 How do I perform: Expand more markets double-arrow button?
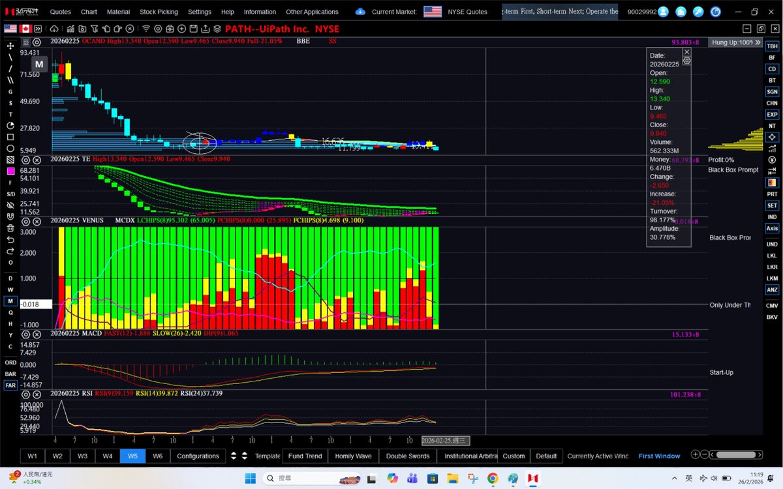38,29
